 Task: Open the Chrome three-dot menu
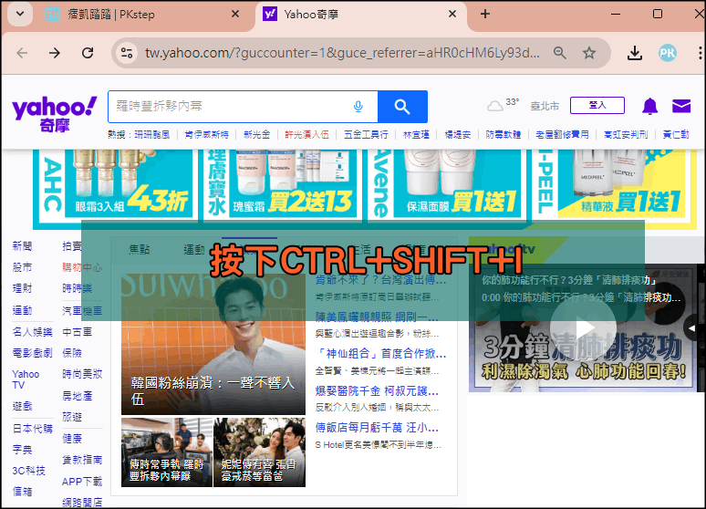pos(700,53)
